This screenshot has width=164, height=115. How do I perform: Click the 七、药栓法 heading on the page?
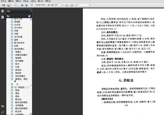pos(126,81)
